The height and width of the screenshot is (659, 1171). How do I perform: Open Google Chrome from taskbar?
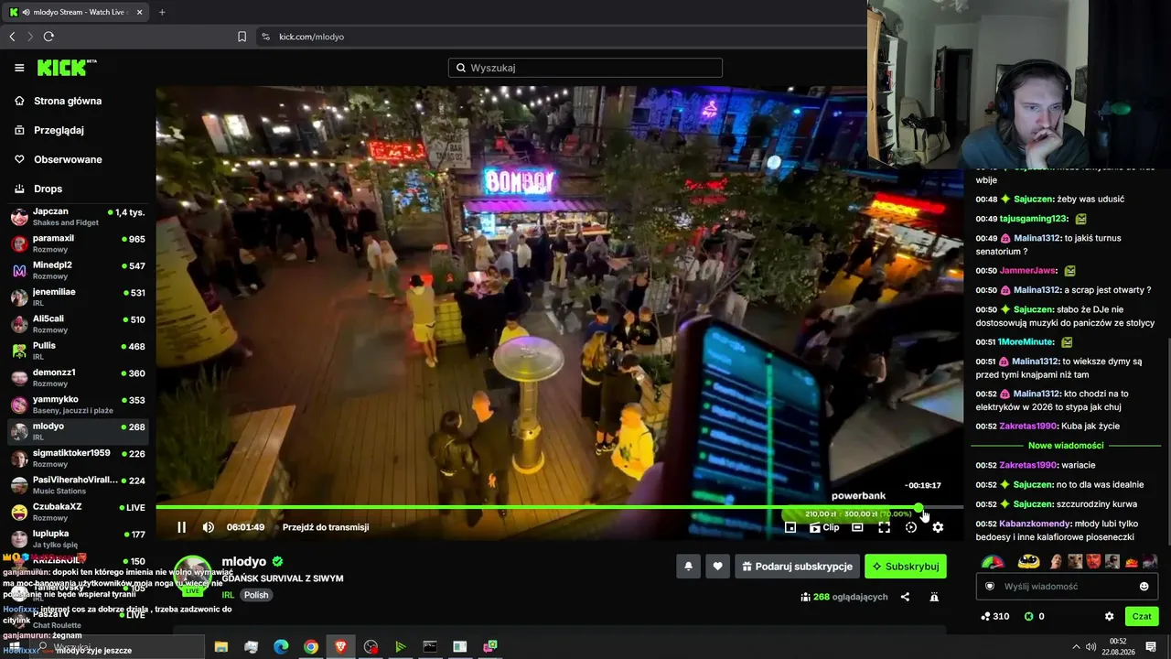pyautogui.click(x=311, y=647)
